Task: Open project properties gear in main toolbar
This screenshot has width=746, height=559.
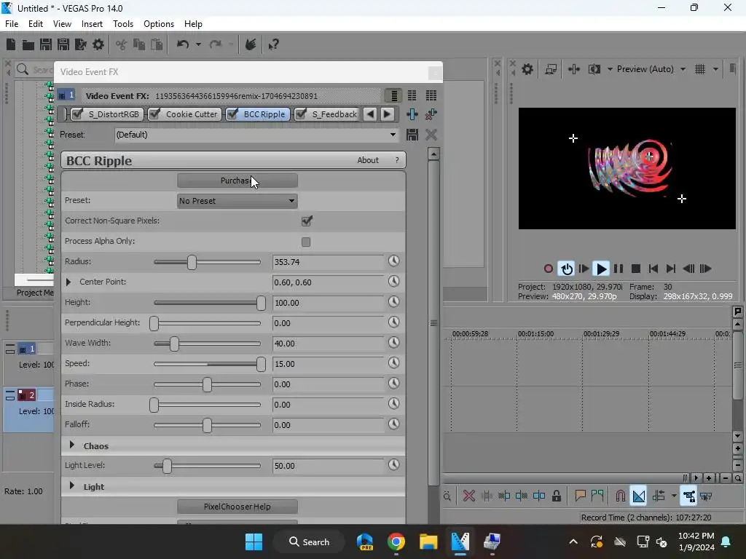Action: [x=98, y=44]
